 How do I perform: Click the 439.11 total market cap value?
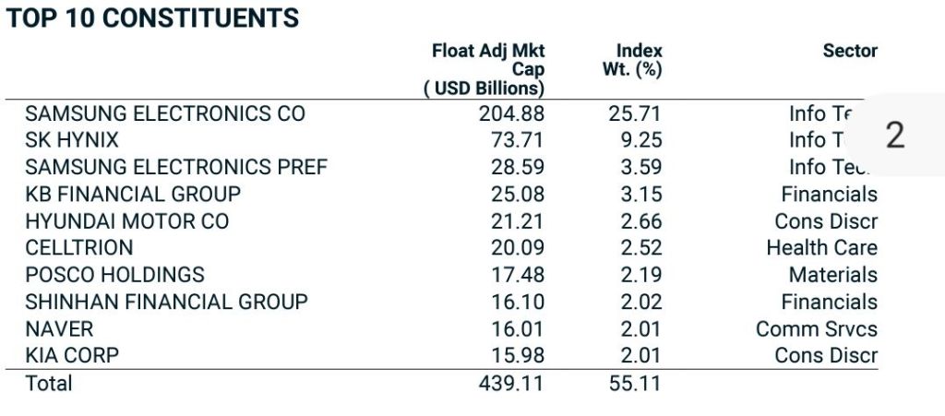(x=511, y=383)
